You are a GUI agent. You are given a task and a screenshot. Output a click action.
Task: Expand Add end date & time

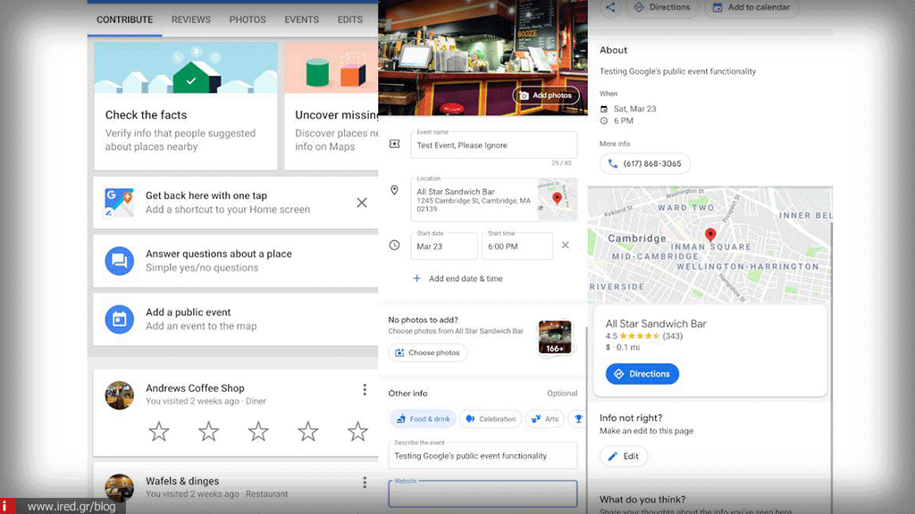click(x=465, y=278)
